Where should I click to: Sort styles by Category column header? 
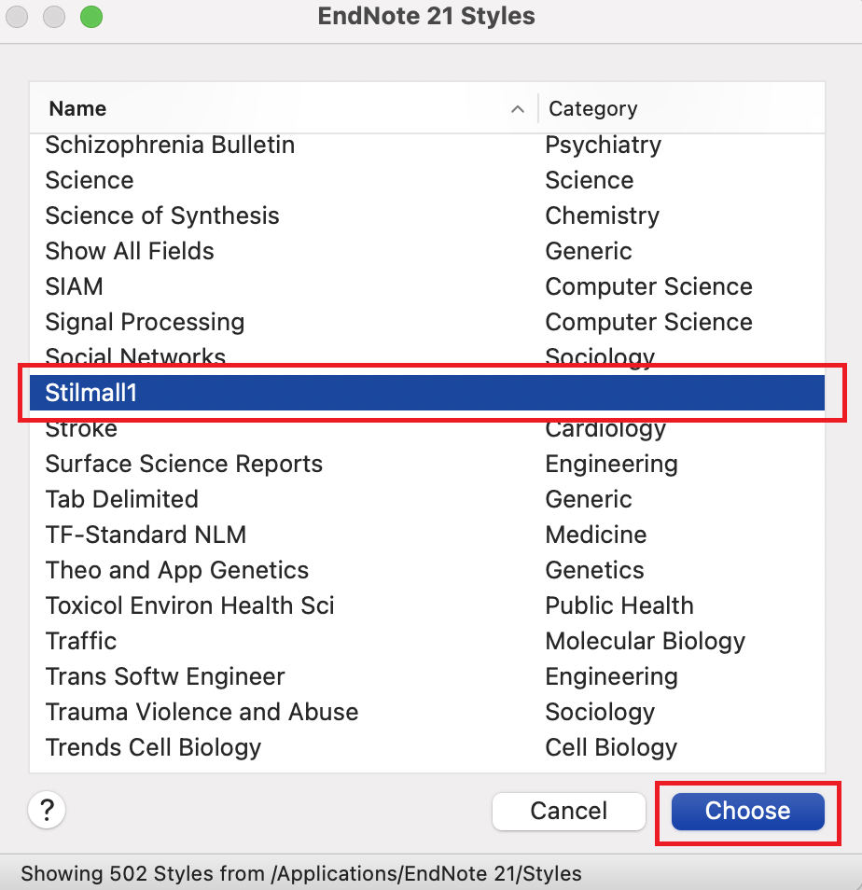tap(593, 109)
